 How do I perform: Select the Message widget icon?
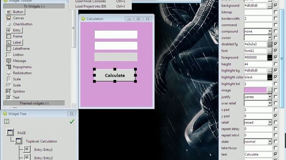click(8, 61)
